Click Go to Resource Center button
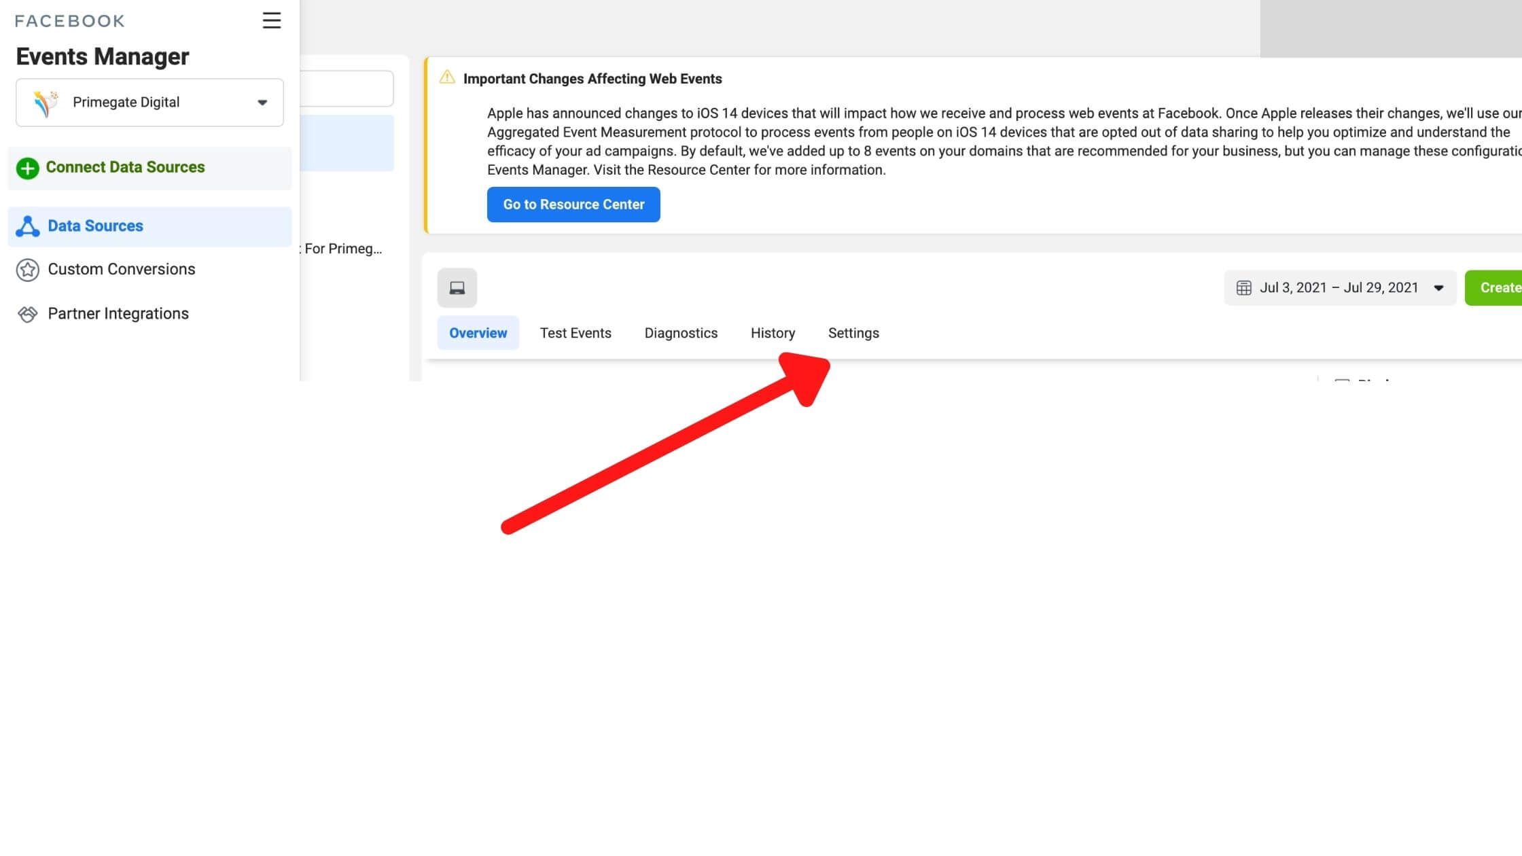The height and width of the screenshot is (856, 1522). click(573, 204)
